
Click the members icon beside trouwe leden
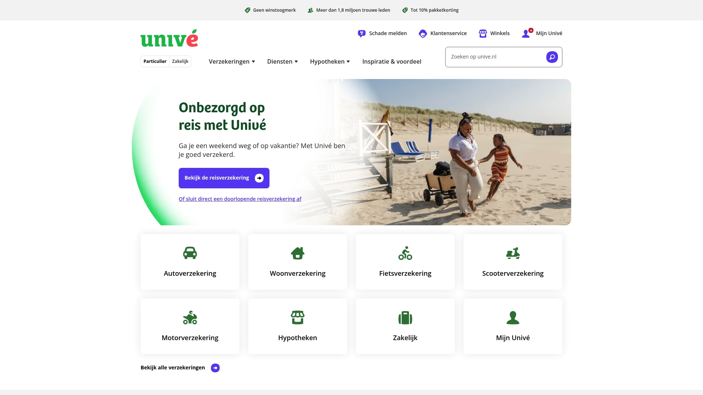(x=310, y=10)
